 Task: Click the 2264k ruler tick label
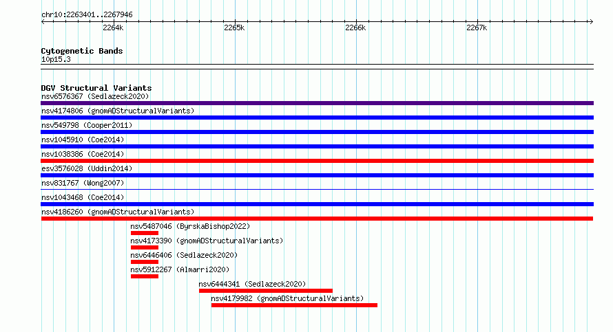tap(113, 27)
